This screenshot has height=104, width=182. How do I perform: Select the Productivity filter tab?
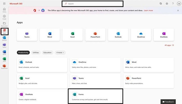tap(23, 53)
